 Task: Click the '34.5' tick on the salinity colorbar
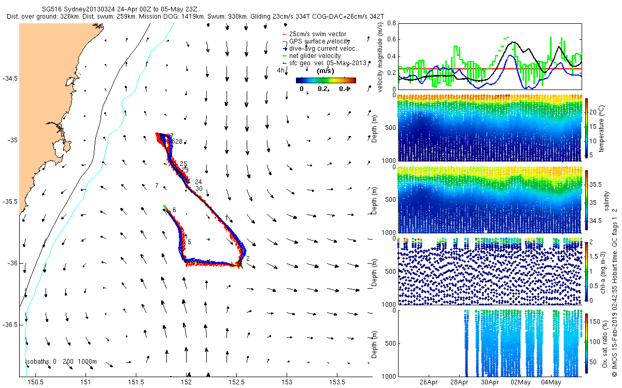click(596, 221)
